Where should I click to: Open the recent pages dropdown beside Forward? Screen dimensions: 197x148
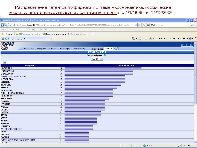tap(10, 25)
